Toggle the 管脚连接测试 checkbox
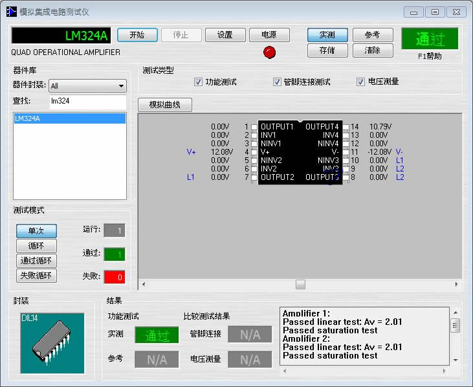The height and width of the screenshot is (387, 473). (277, 82)
